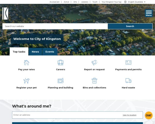Image resolution: width=155 pixels, height=124 pixels.
Task: Click the globe language icon
Action: (x=125, y=2)
